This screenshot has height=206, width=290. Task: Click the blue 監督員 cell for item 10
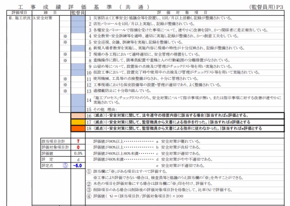coord(78,72)
